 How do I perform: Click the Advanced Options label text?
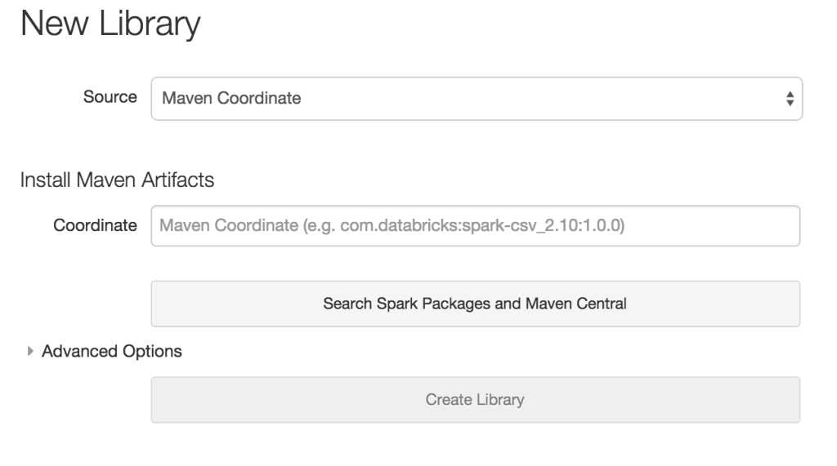point(111,351)
